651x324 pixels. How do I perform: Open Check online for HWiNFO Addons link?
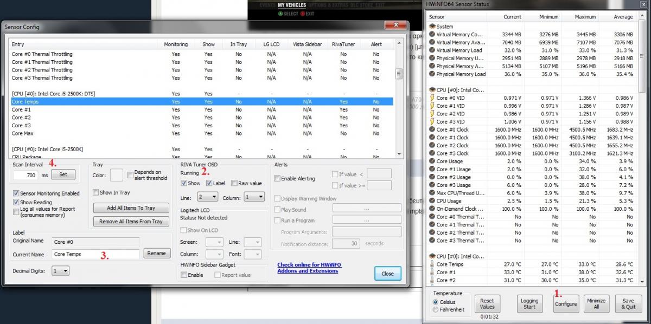(309, 268)
